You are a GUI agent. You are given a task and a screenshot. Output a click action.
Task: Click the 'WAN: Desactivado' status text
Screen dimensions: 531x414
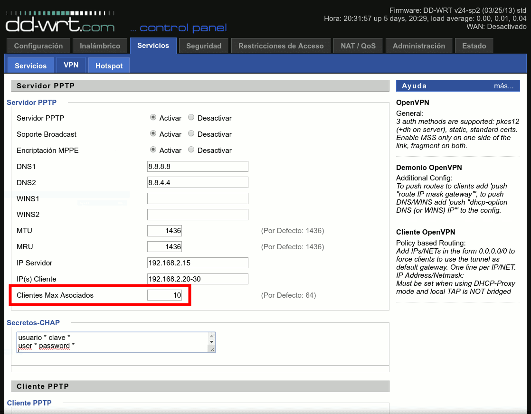(496, 27)
